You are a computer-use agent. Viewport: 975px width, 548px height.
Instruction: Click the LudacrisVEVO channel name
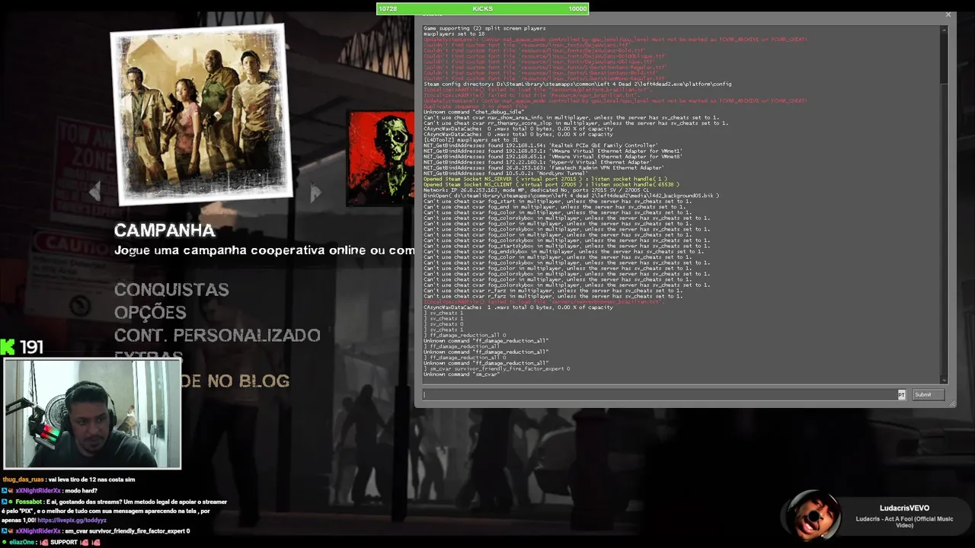pos(904,508)
